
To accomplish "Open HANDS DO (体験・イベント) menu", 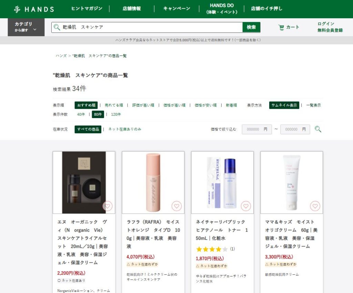I will (x=222, y=9).
